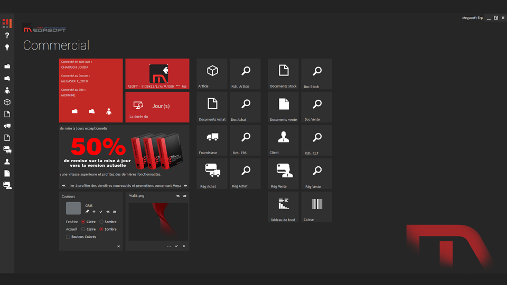Open the Rch. CLT search tile

click(316, 140)
